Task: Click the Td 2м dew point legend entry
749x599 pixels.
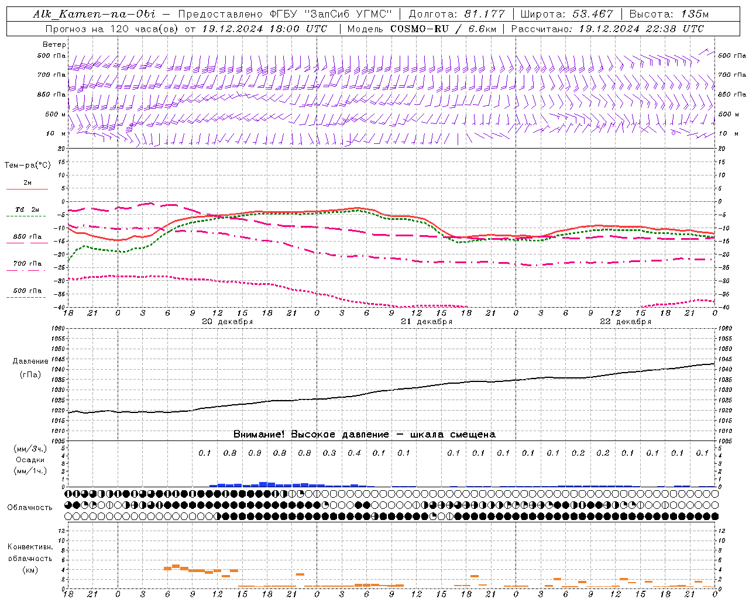Action: point(28,209)
